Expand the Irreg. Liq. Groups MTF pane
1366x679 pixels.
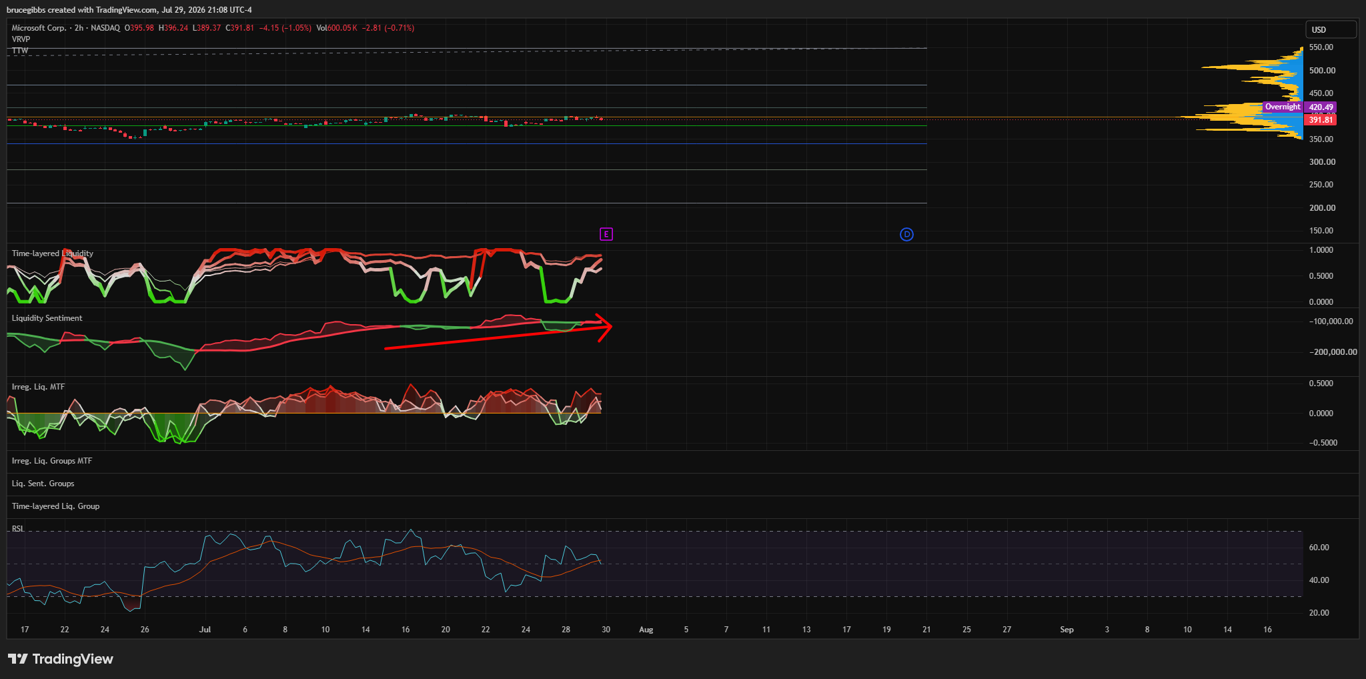52,461
